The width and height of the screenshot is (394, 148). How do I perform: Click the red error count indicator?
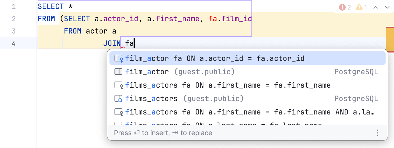[x=345, y=7]
